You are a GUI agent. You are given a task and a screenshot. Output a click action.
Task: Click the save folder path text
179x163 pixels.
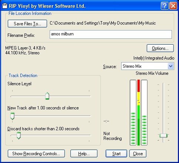click(103, 23)
